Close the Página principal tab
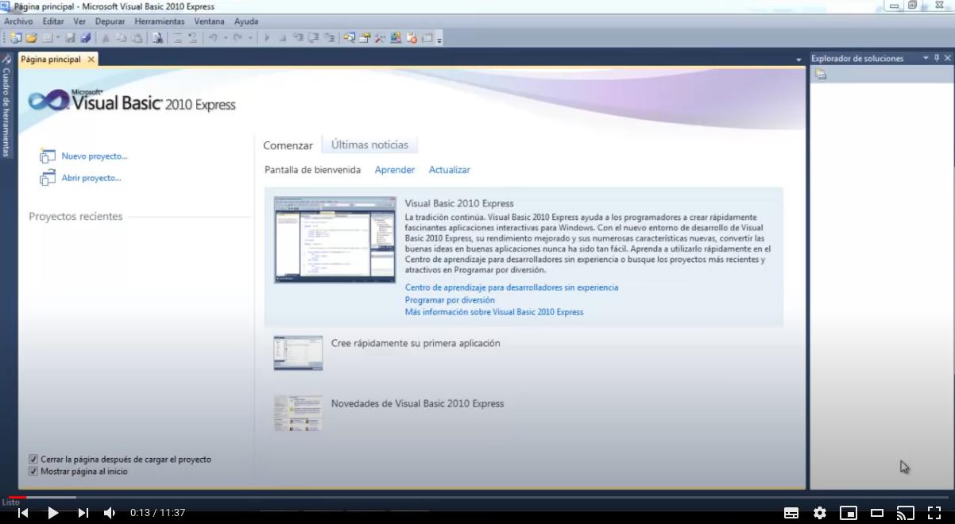Screen dimensions: 955x524 point(91,60)
